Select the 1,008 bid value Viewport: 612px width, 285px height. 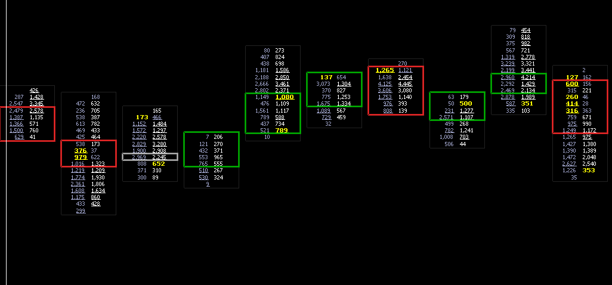(x=447, y=137)
